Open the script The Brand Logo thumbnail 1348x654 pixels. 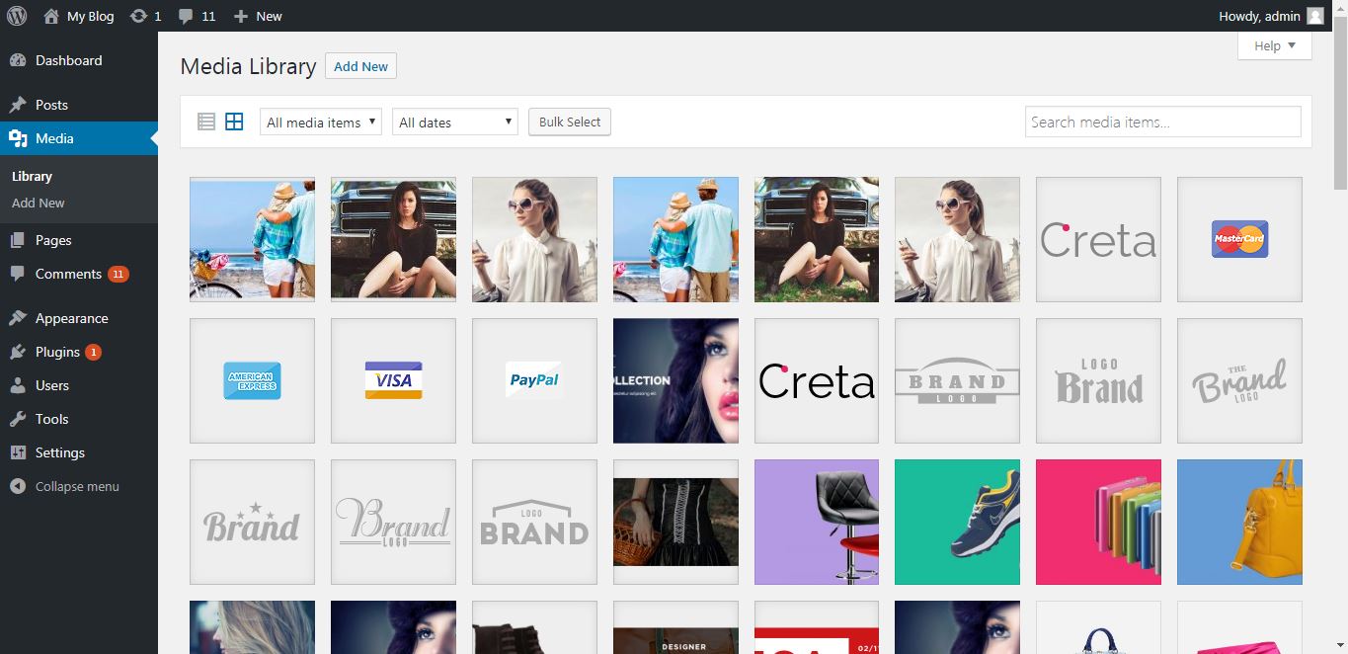click(x=1239, y=380)
